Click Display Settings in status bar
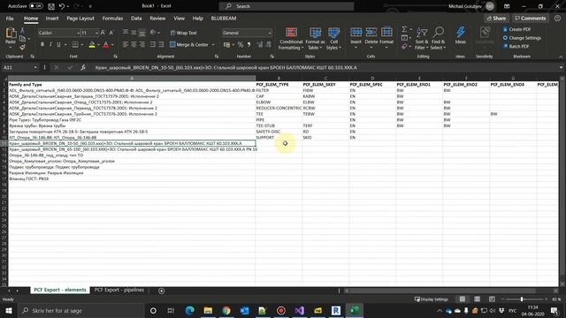 coord(432,299)
